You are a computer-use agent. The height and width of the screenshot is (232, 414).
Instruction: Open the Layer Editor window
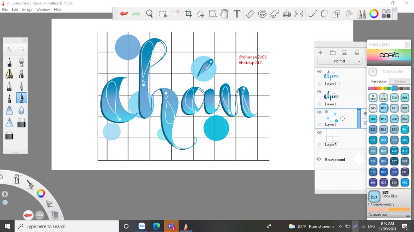pos(349,14)
